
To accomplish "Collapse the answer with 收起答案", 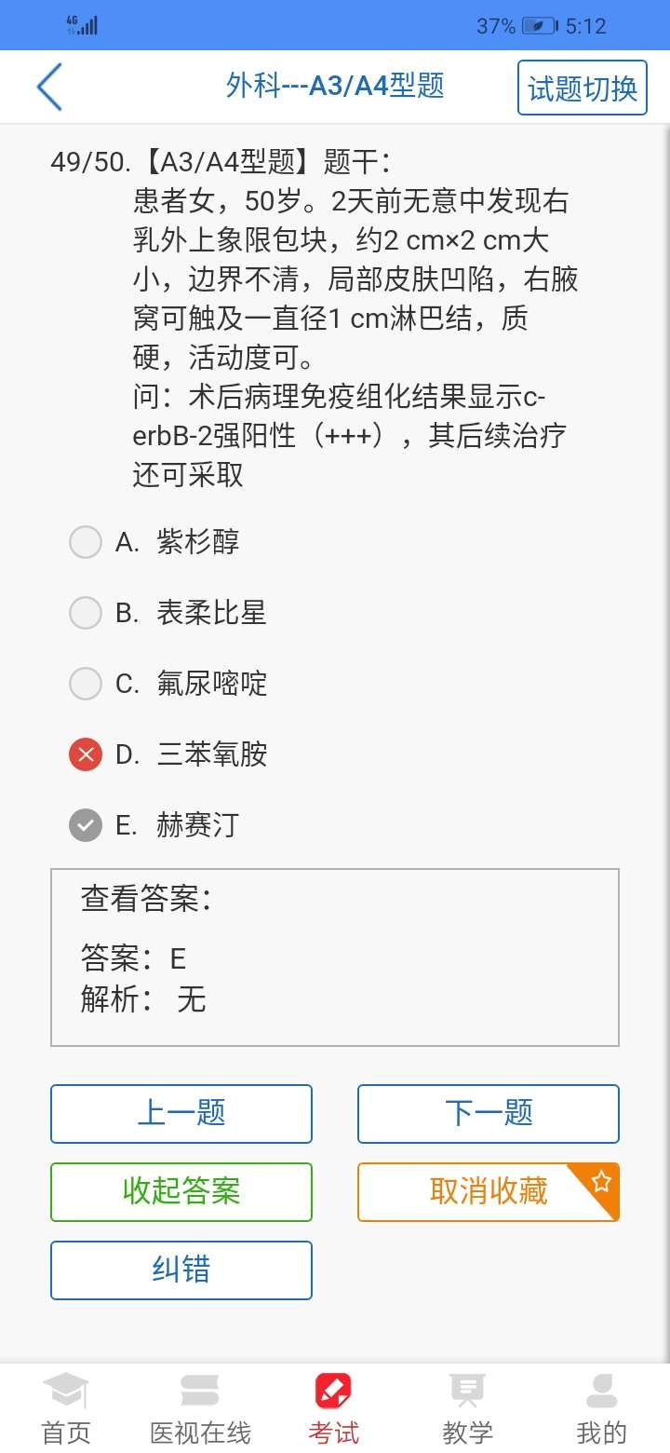I will pyautogui.click(x=181, y=1191).
